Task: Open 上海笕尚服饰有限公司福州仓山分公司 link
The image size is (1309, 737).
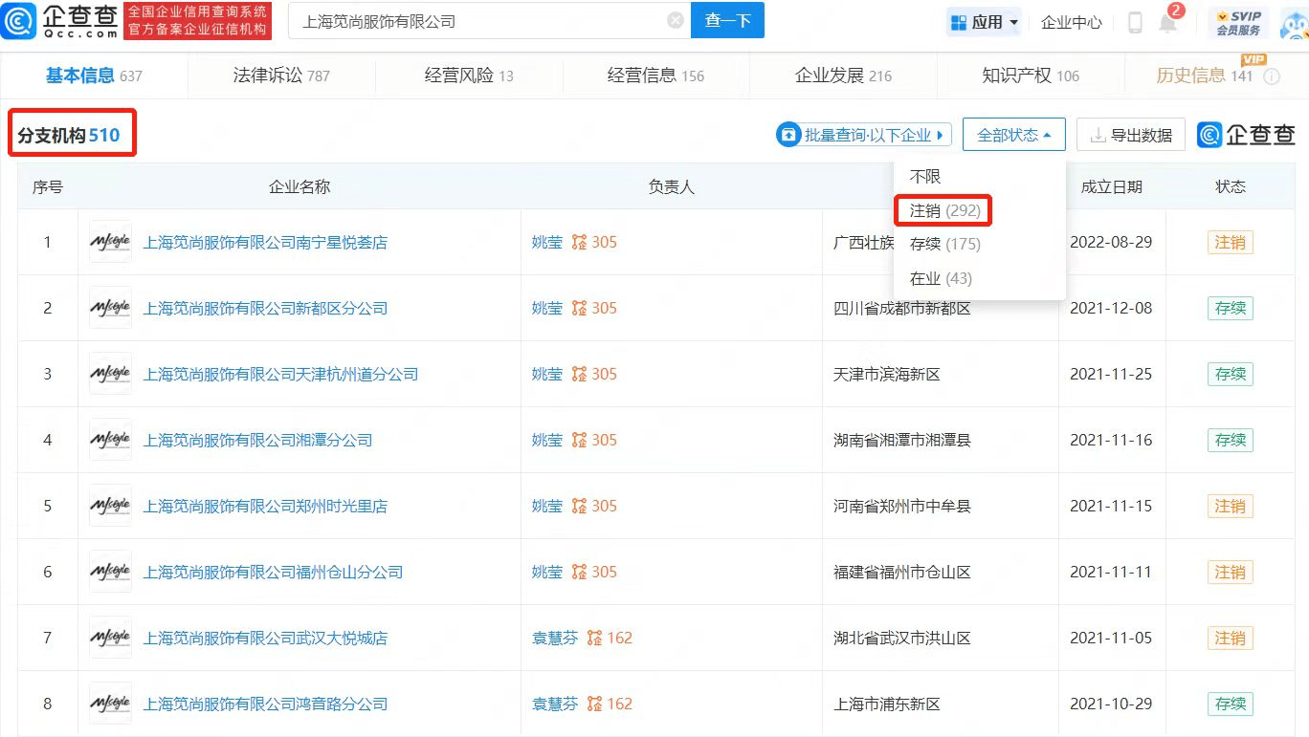Action: [x=273, y=573]
